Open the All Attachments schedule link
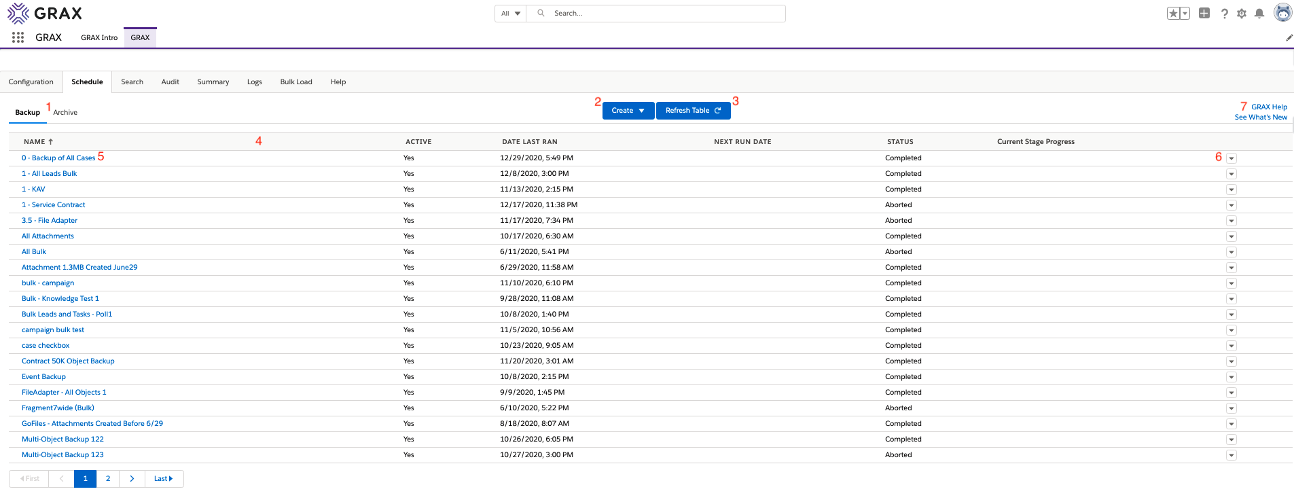1294x502 pixels. tap(48, 236)
